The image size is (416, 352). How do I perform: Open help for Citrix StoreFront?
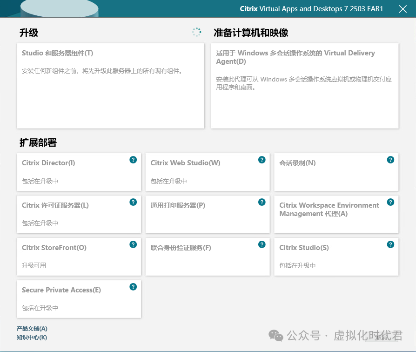133,244
